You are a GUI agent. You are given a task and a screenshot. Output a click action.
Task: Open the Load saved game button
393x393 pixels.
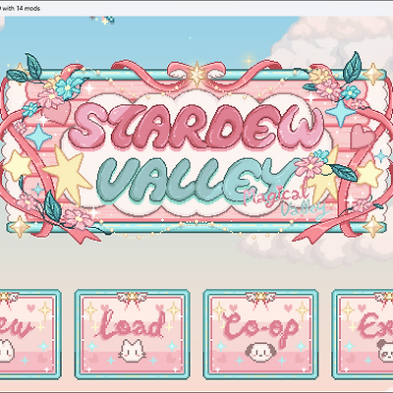[x=133, y=334]
